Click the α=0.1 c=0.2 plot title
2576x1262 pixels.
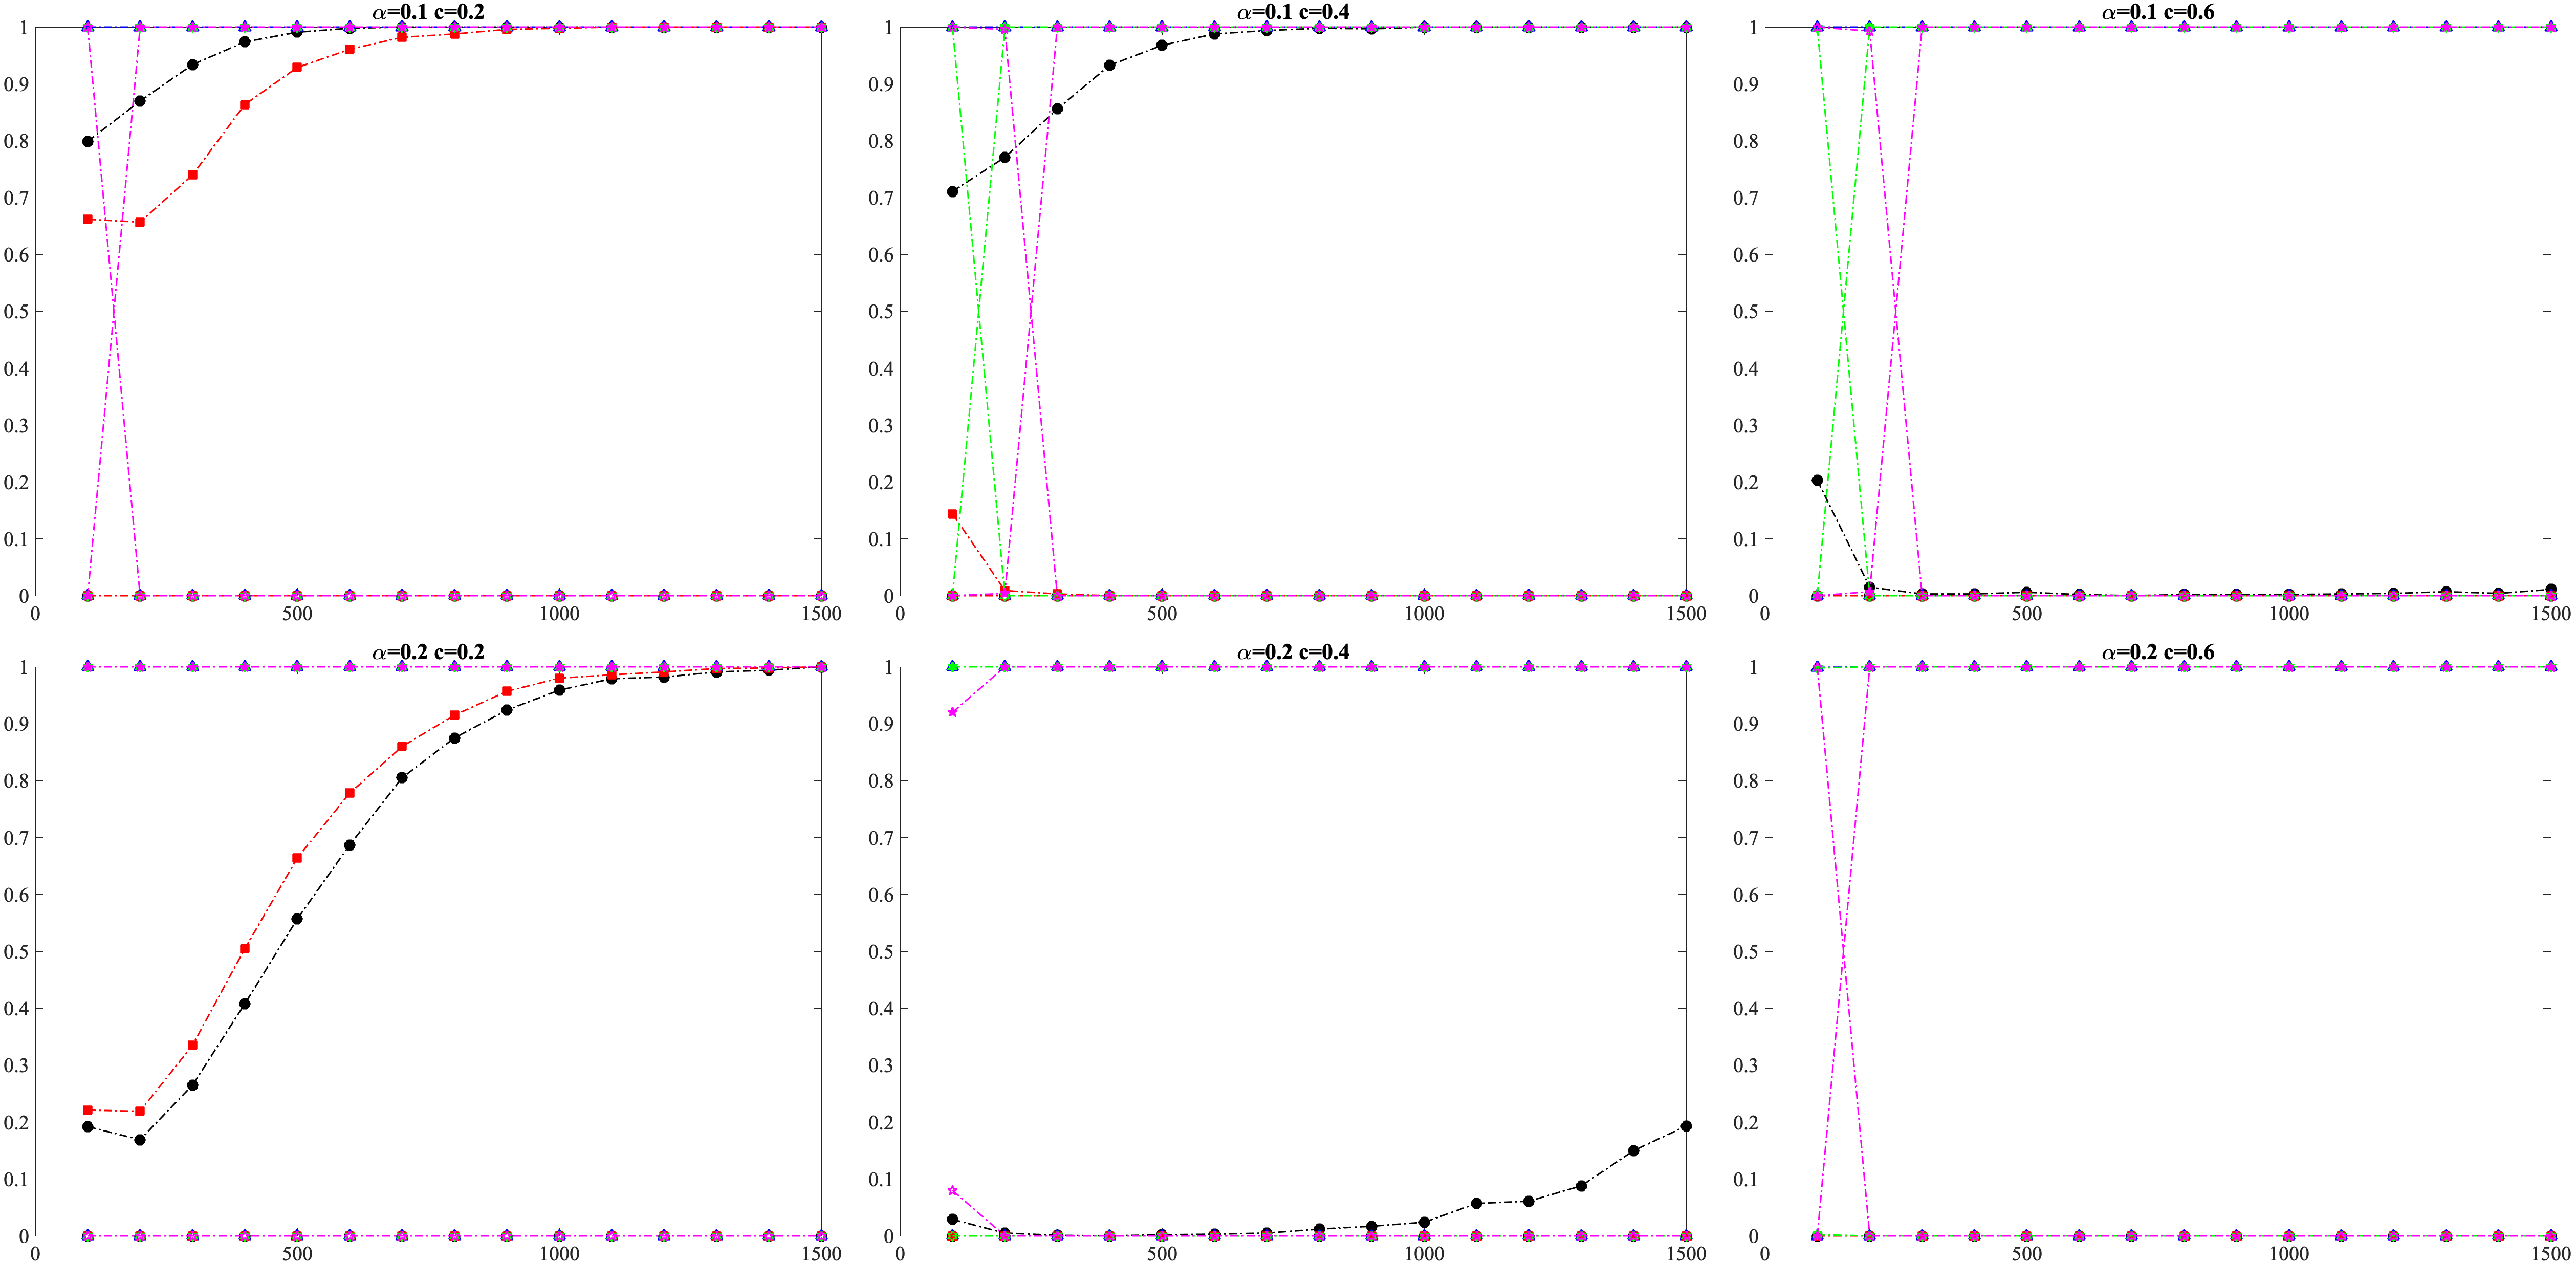428,12
